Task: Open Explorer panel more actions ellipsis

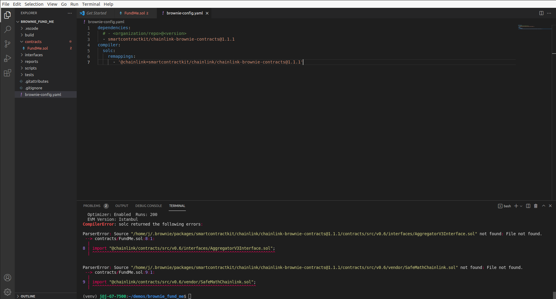Action: pos(70,13)
